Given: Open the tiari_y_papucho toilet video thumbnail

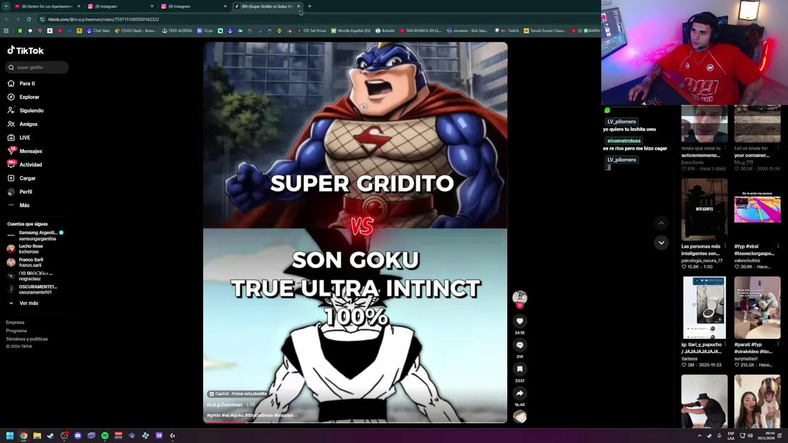Looking at the screenshot, I should point(704,308).
